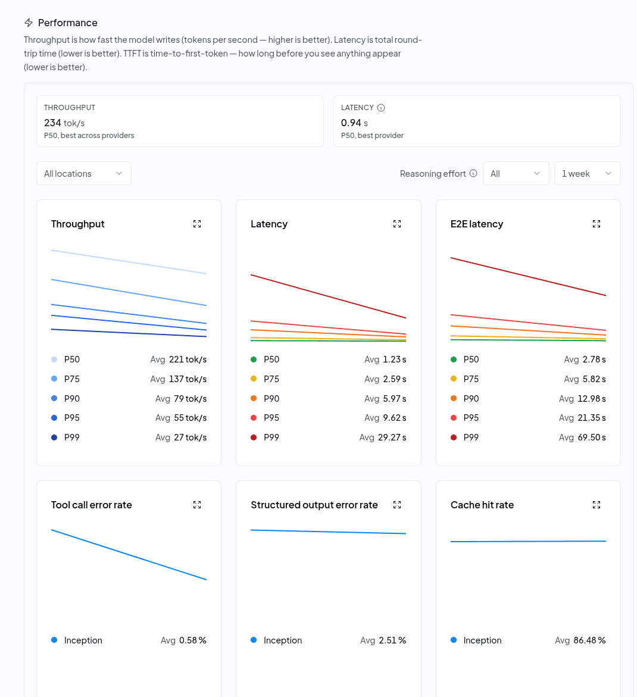Click the E2E latency chart title

point(476,224)
